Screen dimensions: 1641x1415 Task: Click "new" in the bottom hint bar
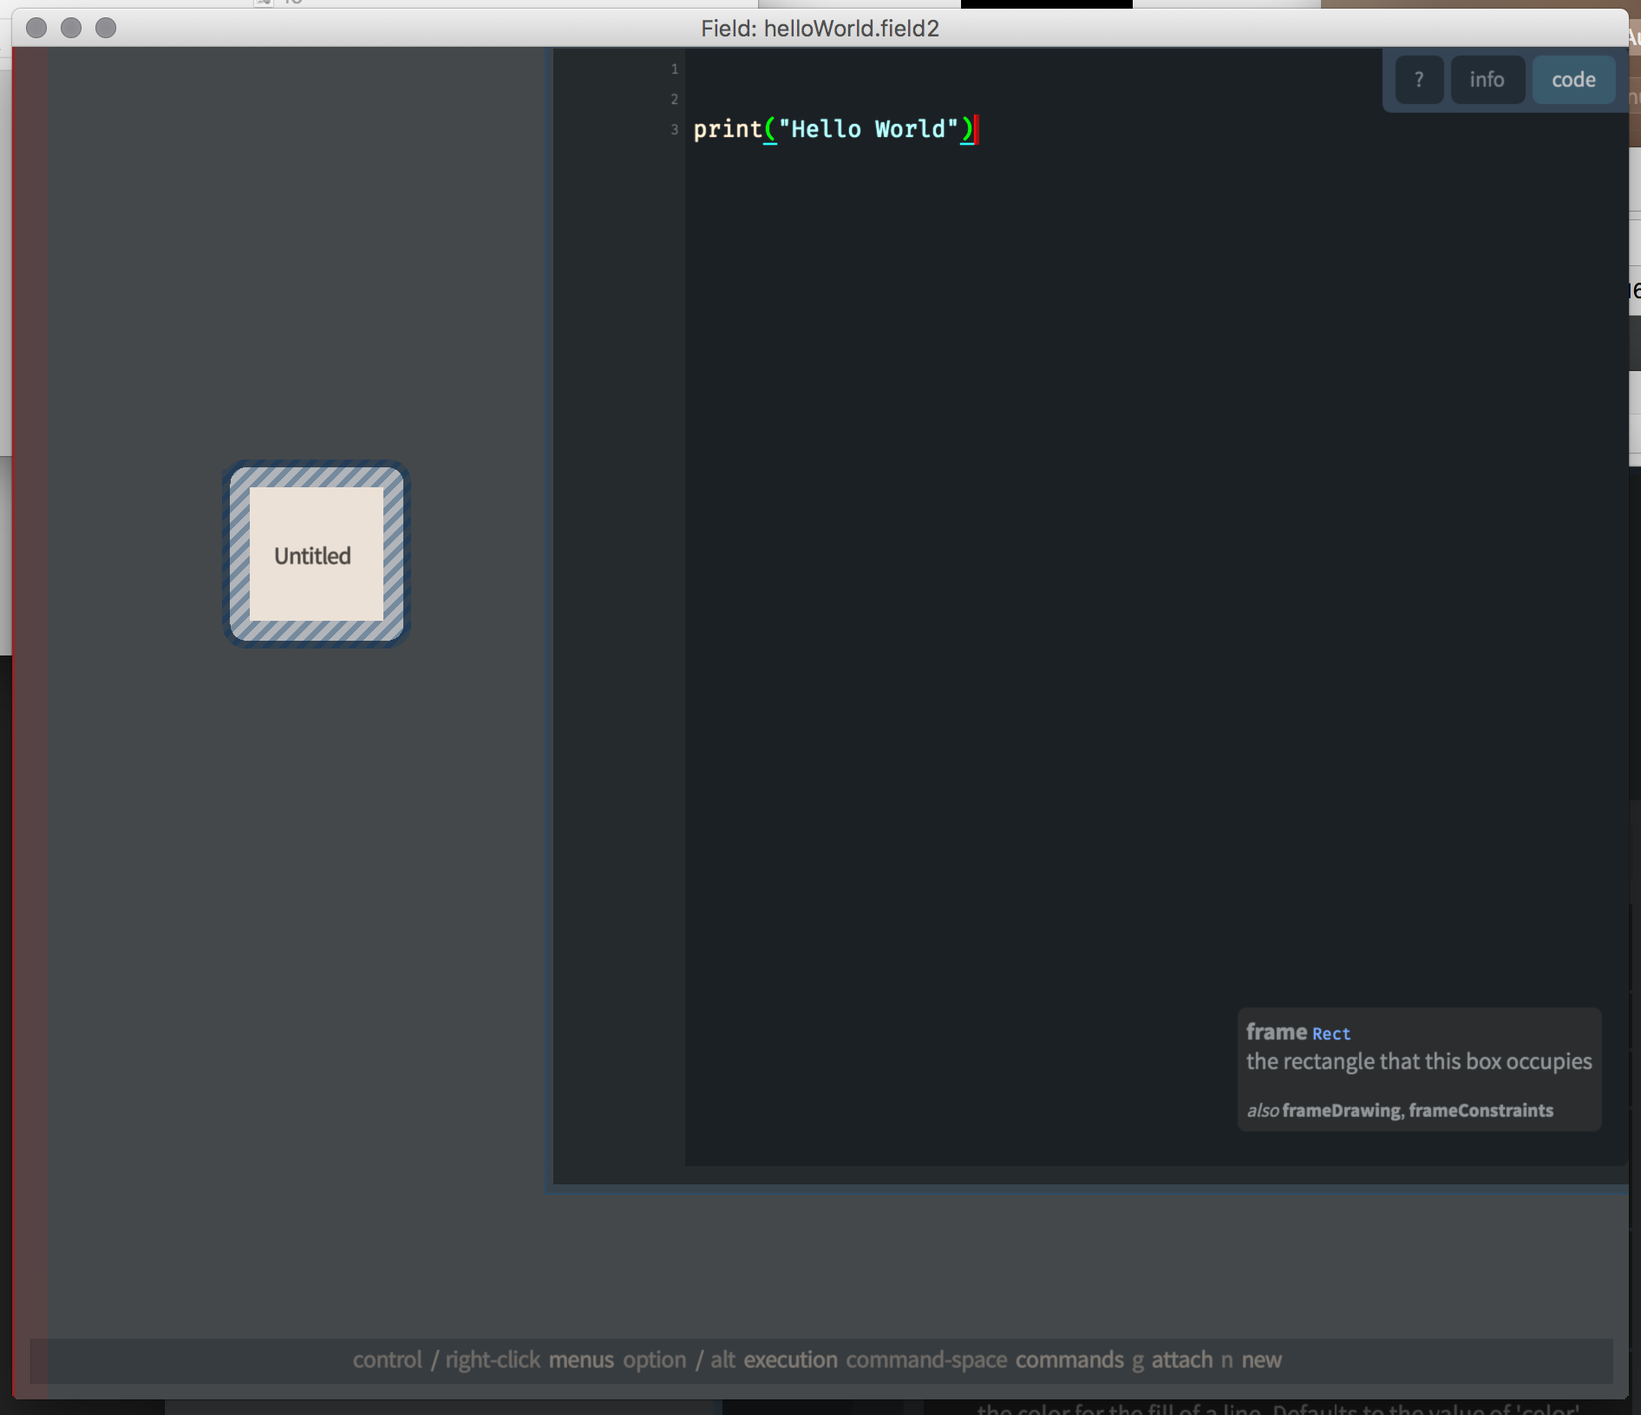coord(1261,1360)
